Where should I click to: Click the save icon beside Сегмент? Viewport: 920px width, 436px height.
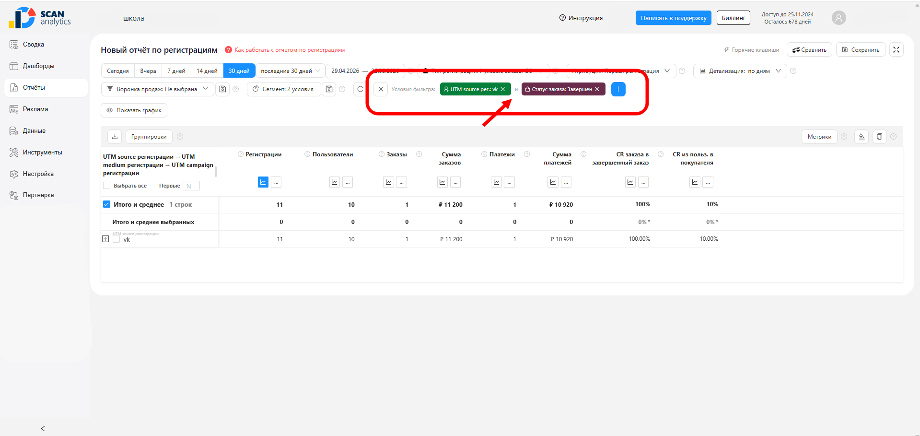point(329,89)
